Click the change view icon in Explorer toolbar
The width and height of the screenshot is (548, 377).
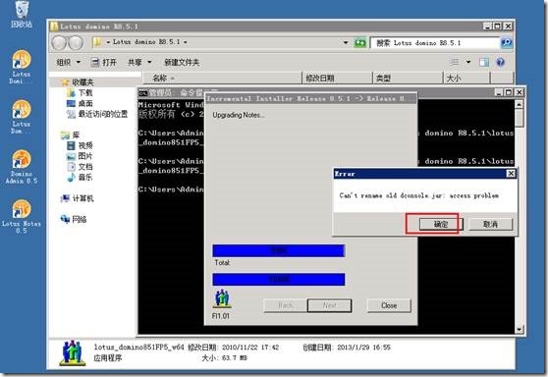pos(454,62)
